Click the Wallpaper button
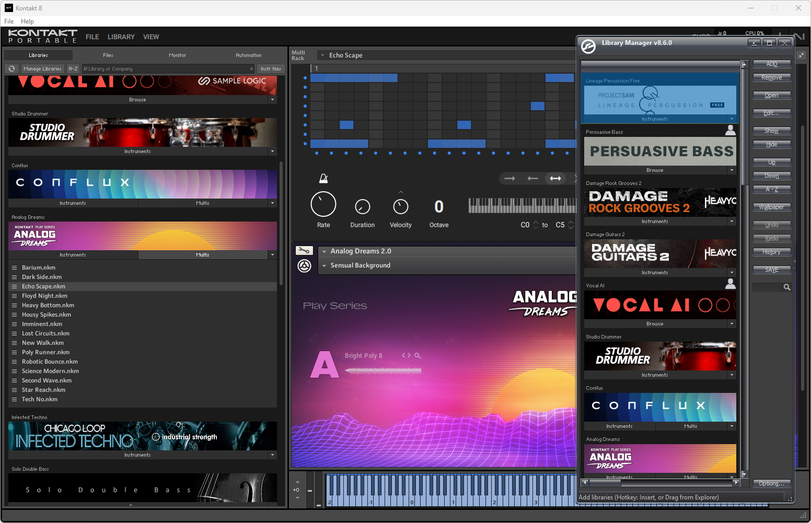The height and width of the screenshot is (523, 811). click(x=772, y=207)
